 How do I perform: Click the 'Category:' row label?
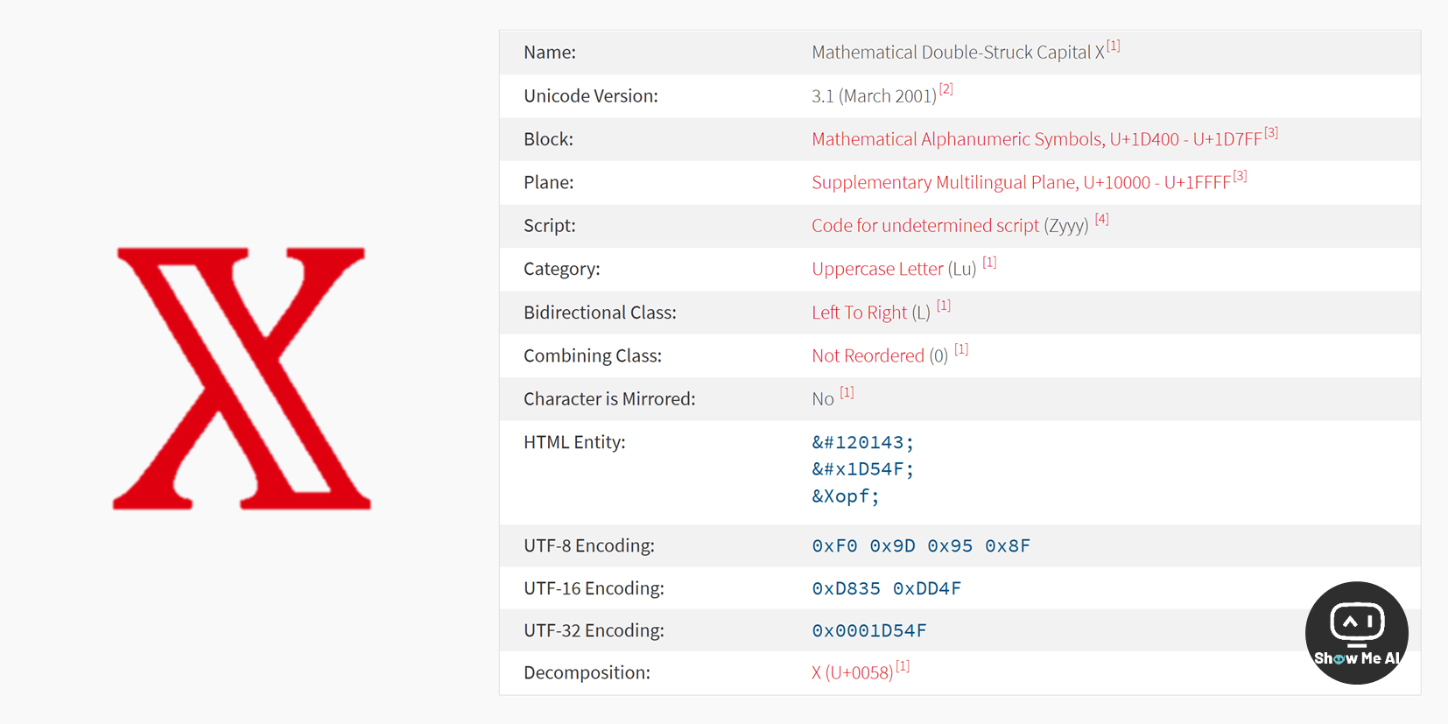(562, 269)
